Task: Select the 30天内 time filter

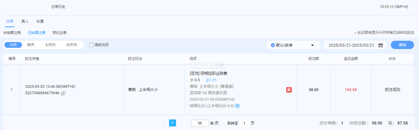Action: (71, 45)
